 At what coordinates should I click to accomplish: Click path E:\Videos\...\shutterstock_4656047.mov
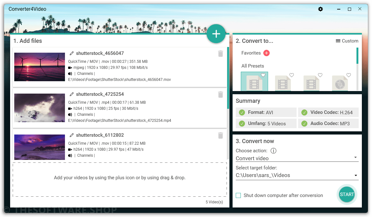click(x=119, y=80)
